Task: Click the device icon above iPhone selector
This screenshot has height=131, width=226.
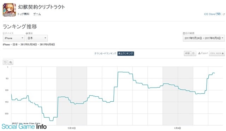Action: pos(4,33)
